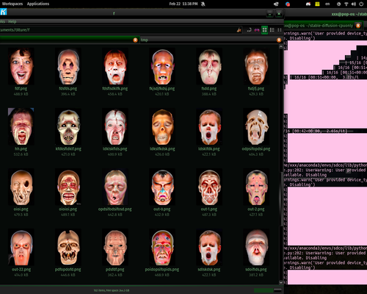
Task: Switch to icon grid view mode
Action: tap(264, 30)
